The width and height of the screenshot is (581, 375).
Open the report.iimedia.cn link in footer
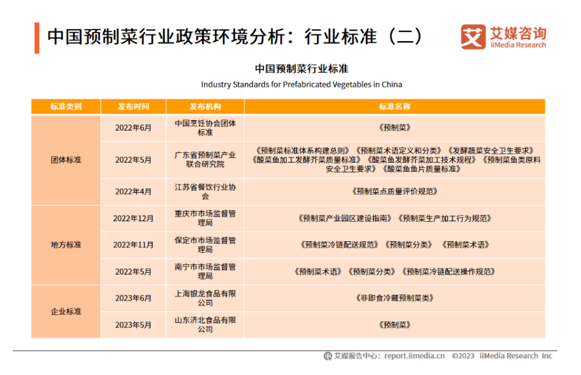413,356
